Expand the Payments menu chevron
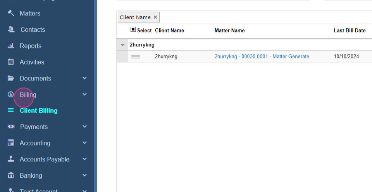372x192 pixels. (85, 127)
